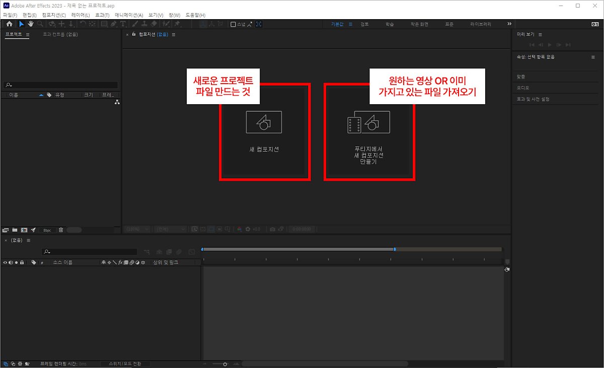Toggle the lock column icon in timeline
Image resolution: width=604 pixels, height=368 pixels.
tap(22, 262)
